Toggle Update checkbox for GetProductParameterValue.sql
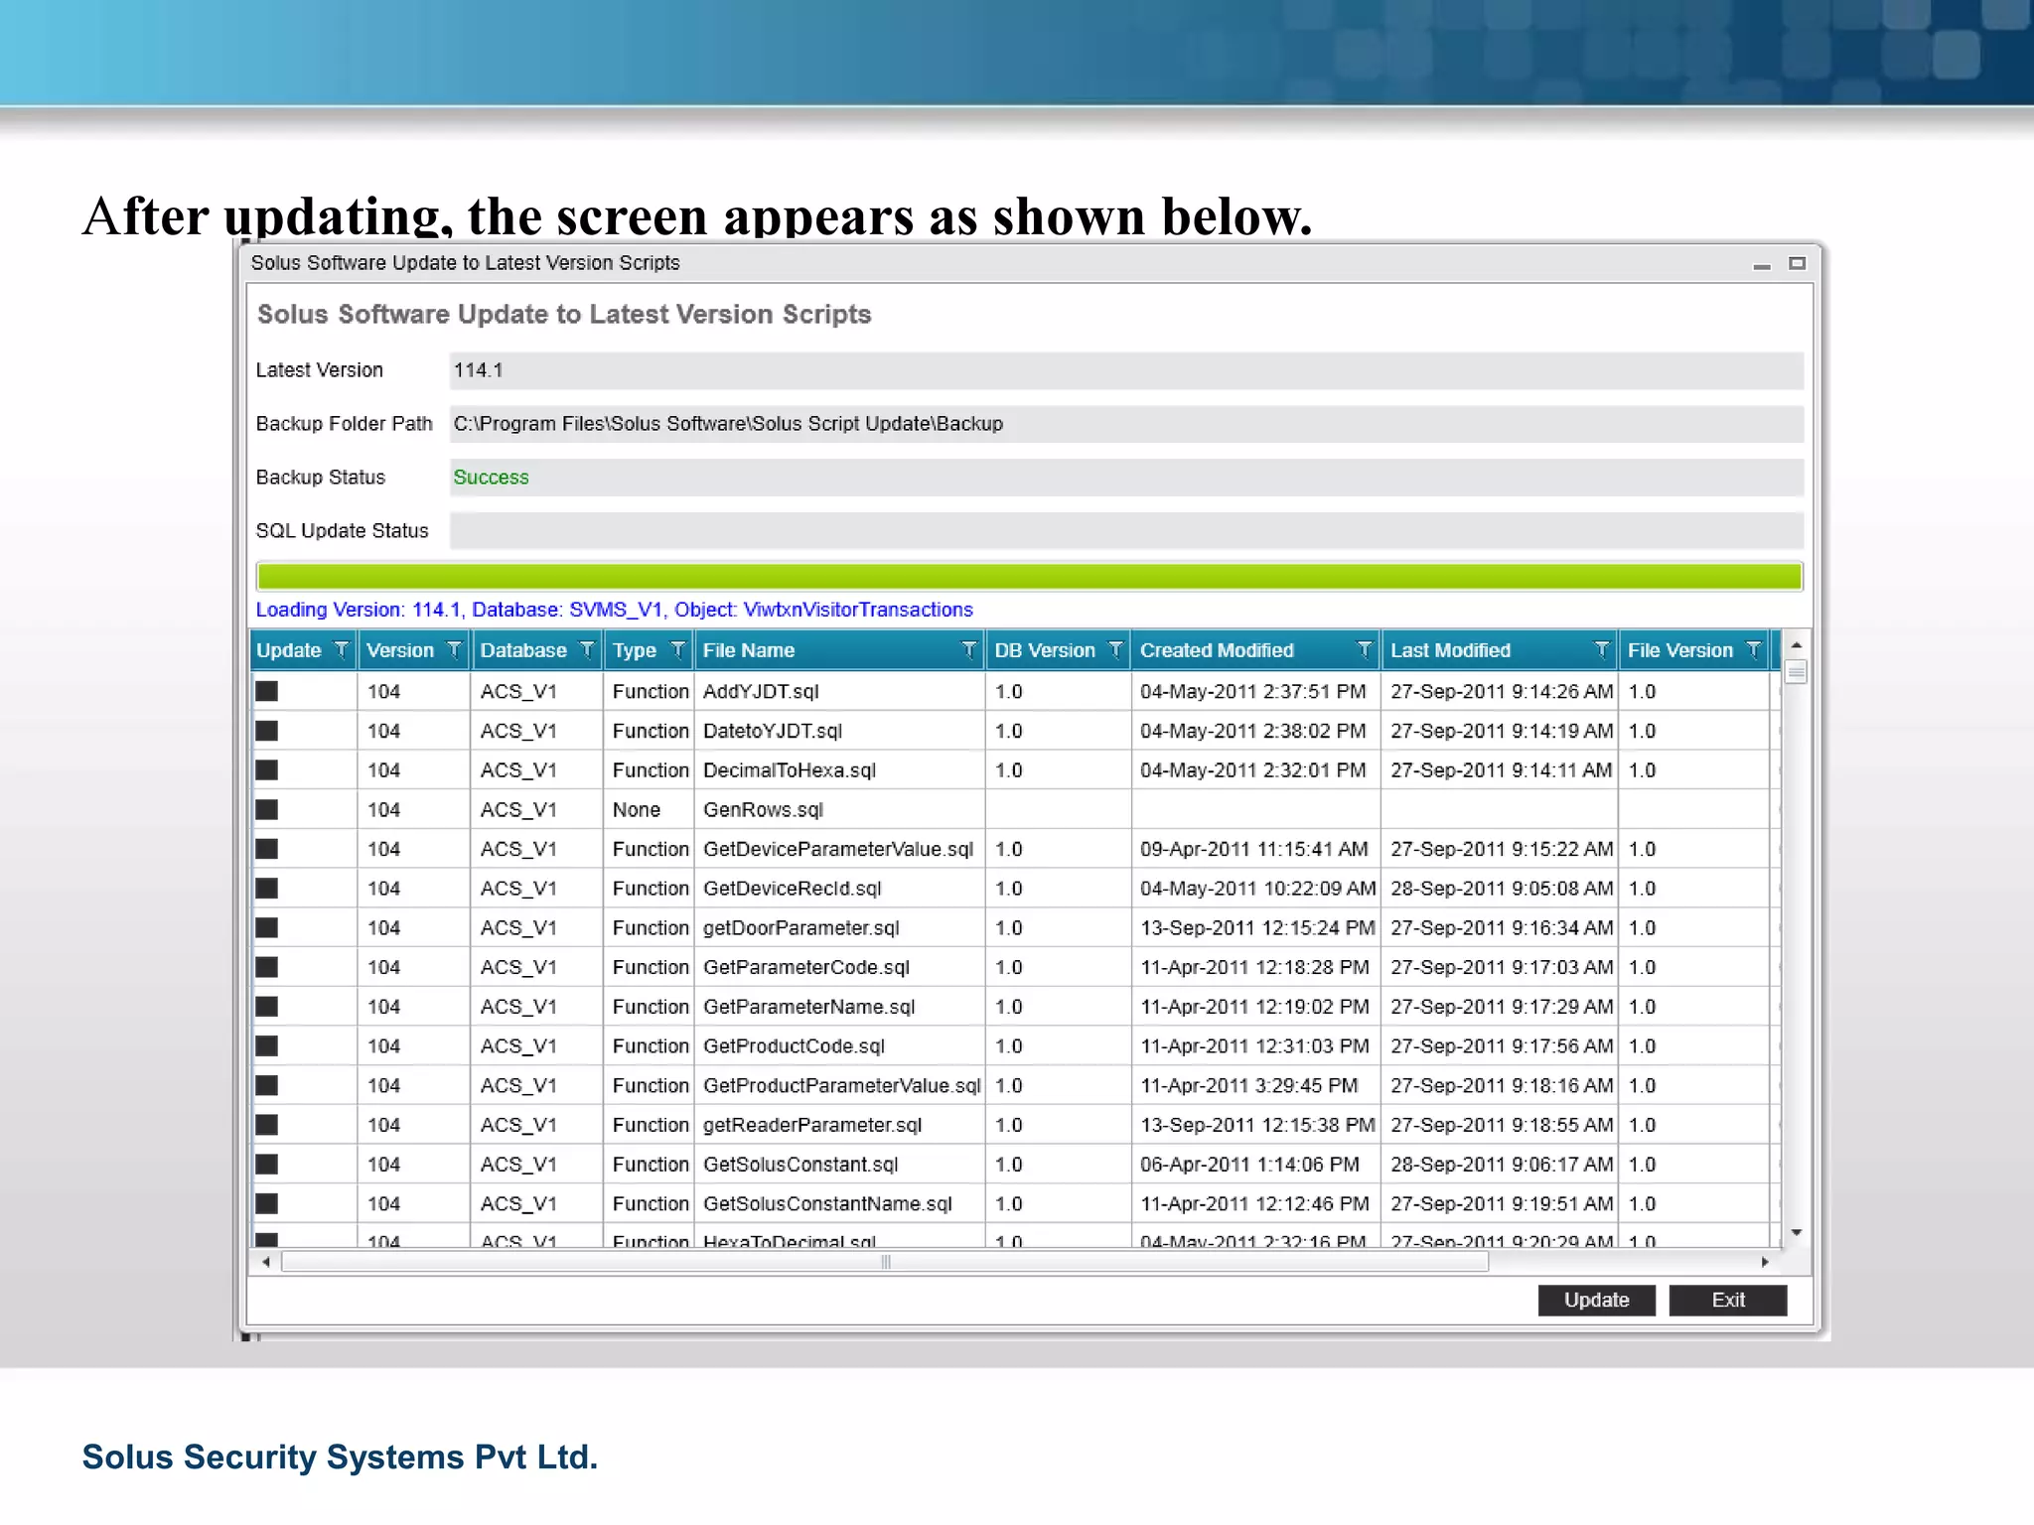The image size is (2034, 1525). [x=267, y=1085]
